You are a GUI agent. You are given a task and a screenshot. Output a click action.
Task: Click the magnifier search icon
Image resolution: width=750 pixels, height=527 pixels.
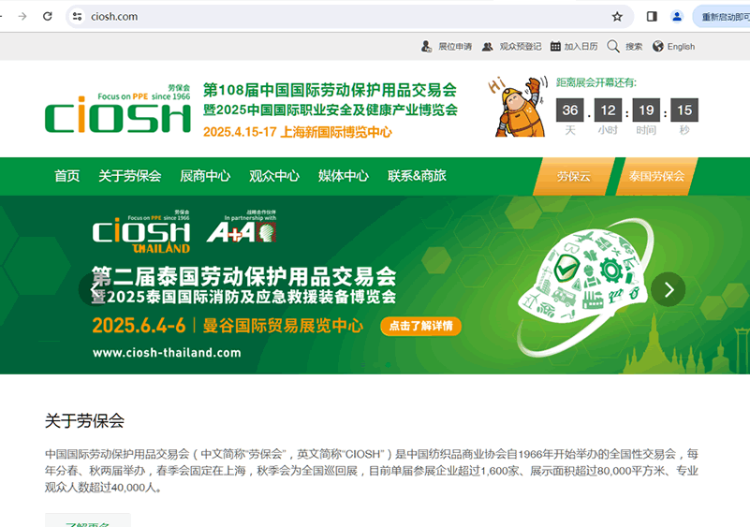[x=612, y=47]
